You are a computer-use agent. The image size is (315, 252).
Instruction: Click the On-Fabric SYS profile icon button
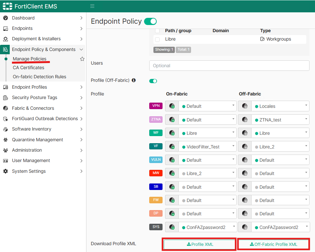(x=172, y=227)
